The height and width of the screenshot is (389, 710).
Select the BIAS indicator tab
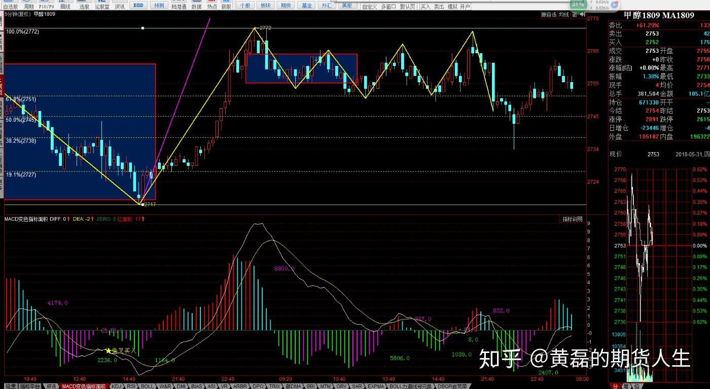tap(197, 385)
